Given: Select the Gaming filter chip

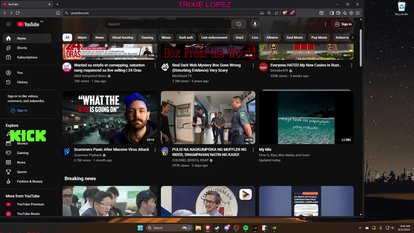Looking at the screenshot, I should tap(147, 38).
